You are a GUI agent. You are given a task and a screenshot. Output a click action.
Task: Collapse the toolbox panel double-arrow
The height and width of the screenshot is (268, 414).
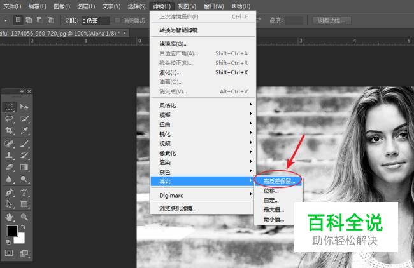pyautogui.click(x=22, y=91)
